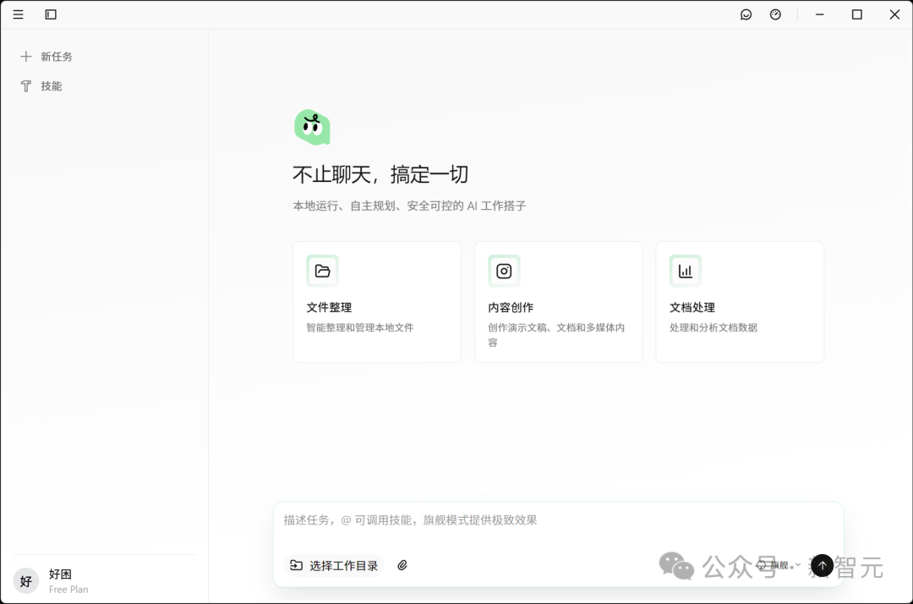913x604 pixels.
Task: Click the dark send arrow button
Action: tap(821, 565)
